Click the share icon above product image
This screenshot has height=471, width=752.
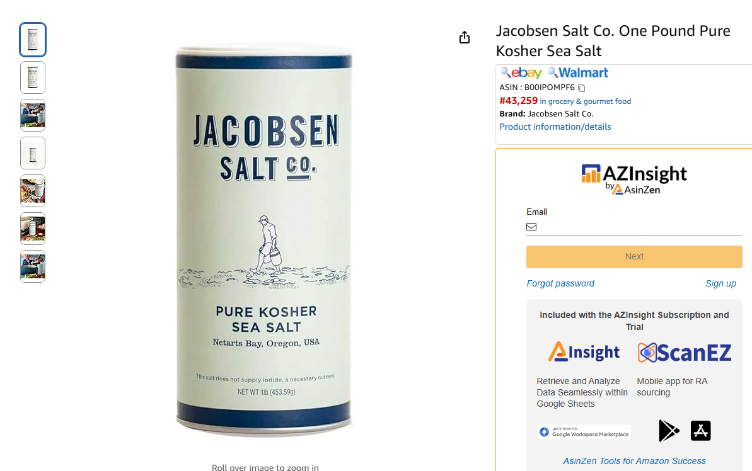(x=464, y=37)
